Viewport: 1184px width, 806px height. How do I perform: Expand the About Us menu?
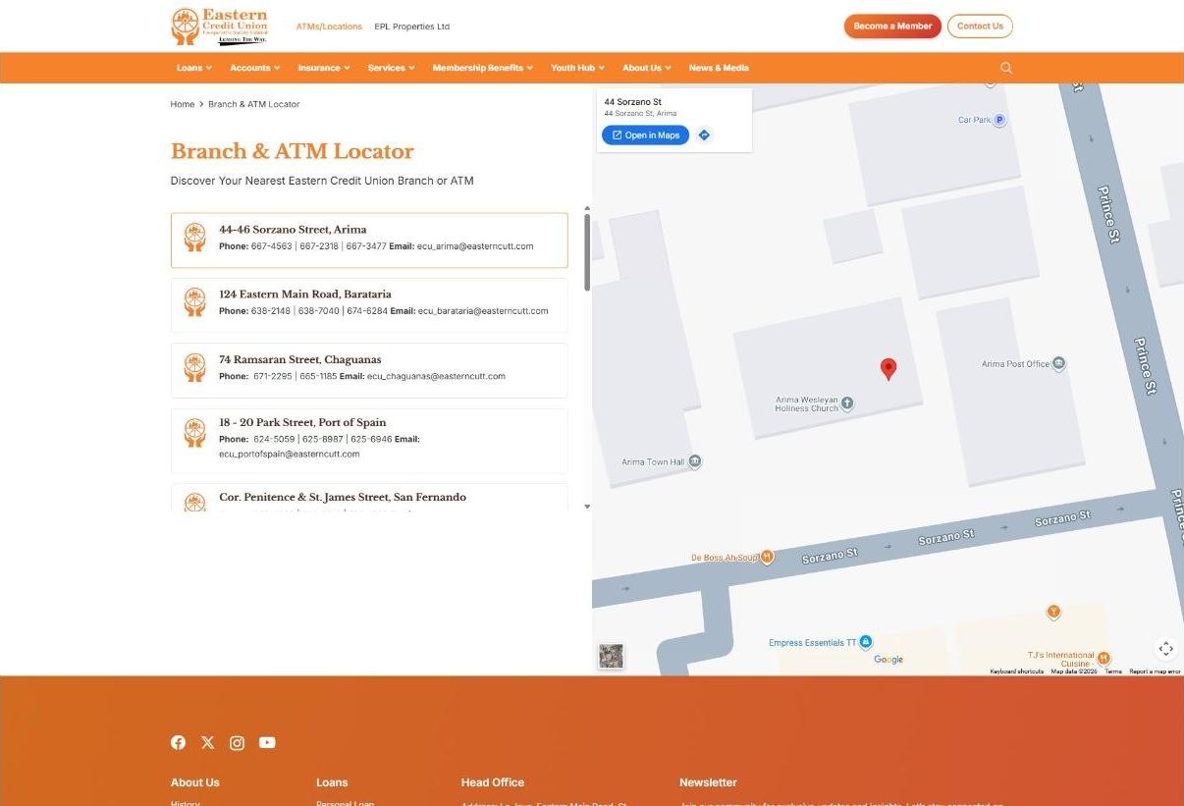click(647, 68)
